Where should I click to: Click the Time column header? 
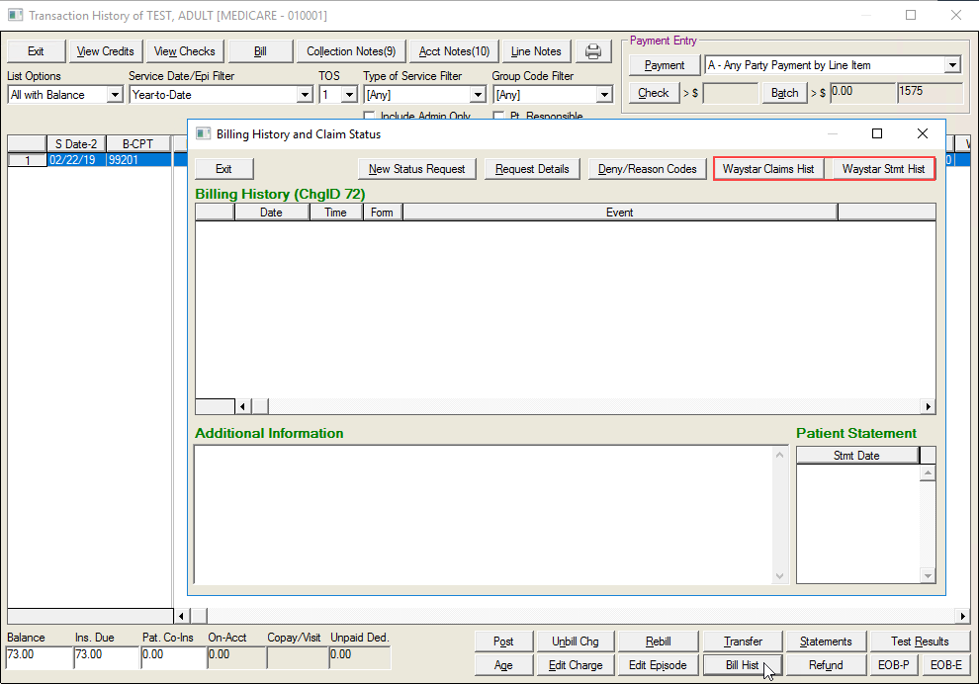click(336, 213)
